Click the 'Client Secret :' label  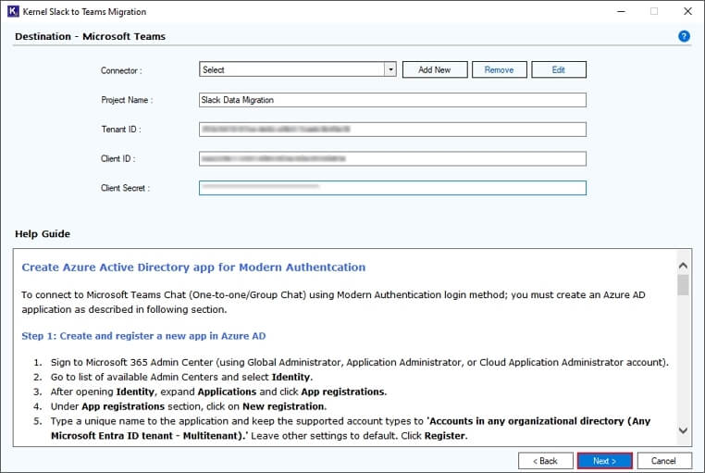click(125, 188)
